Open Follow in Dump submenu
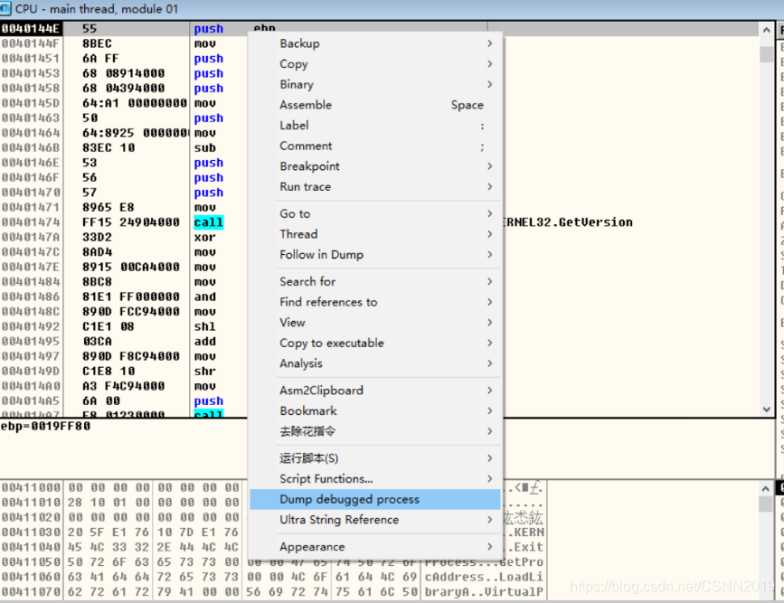The image size is (784, 603). [375, 255]
